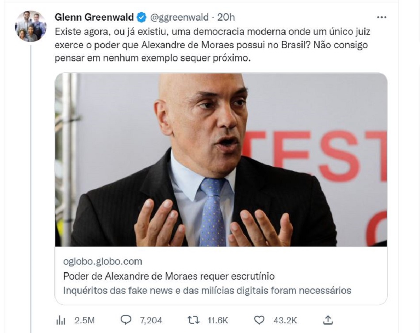Click the @ggreenwald handle
The width and height of the screenshot is (420, 333).
[x=179, y=17]
